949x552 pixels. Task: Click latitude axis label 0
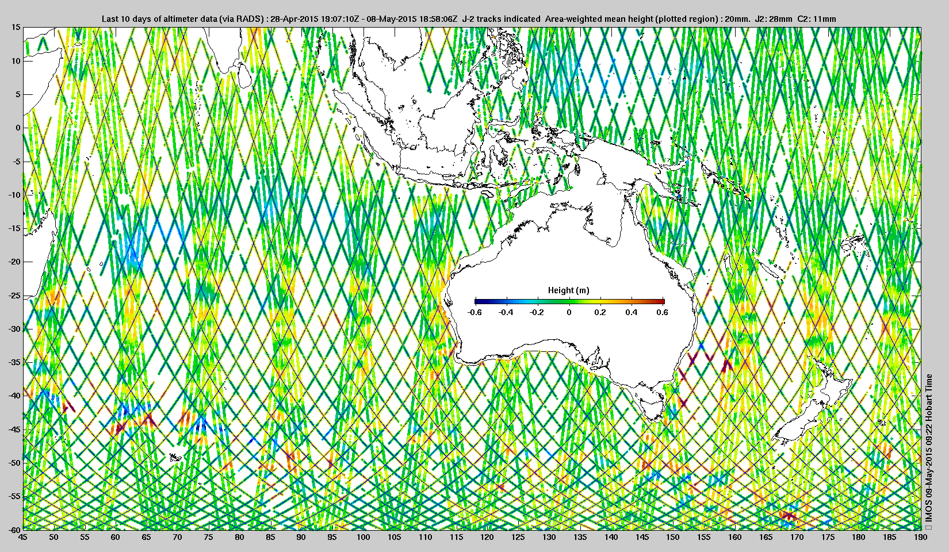click(x=18, y=128)
